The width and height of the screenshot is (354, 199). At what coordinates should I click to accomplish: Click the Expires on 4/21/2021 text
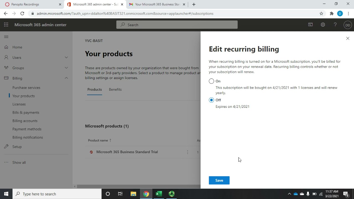point(232,107)
